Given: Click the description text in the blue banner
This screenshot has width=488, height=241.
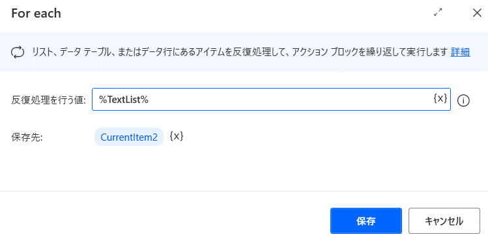Looking at the screenshot, I should click(x=240, y=52).
